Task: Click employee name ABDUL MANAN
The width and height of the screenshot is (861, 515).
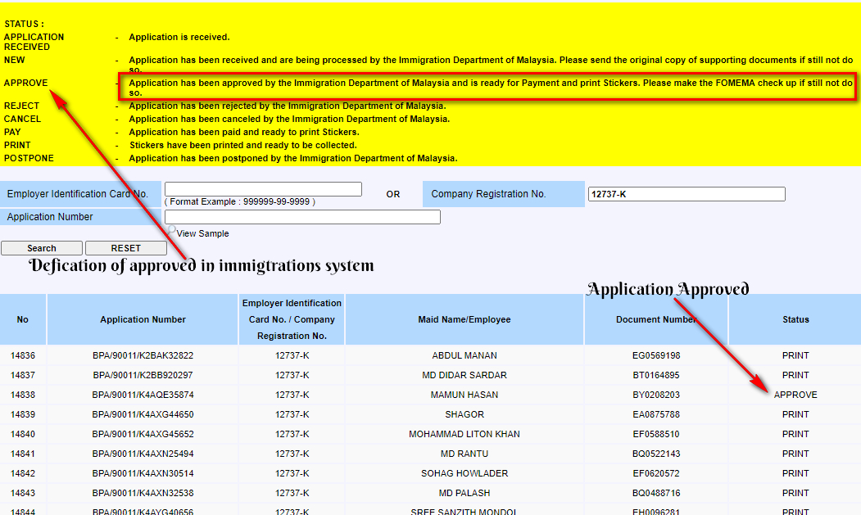Action: pos(464,356)
